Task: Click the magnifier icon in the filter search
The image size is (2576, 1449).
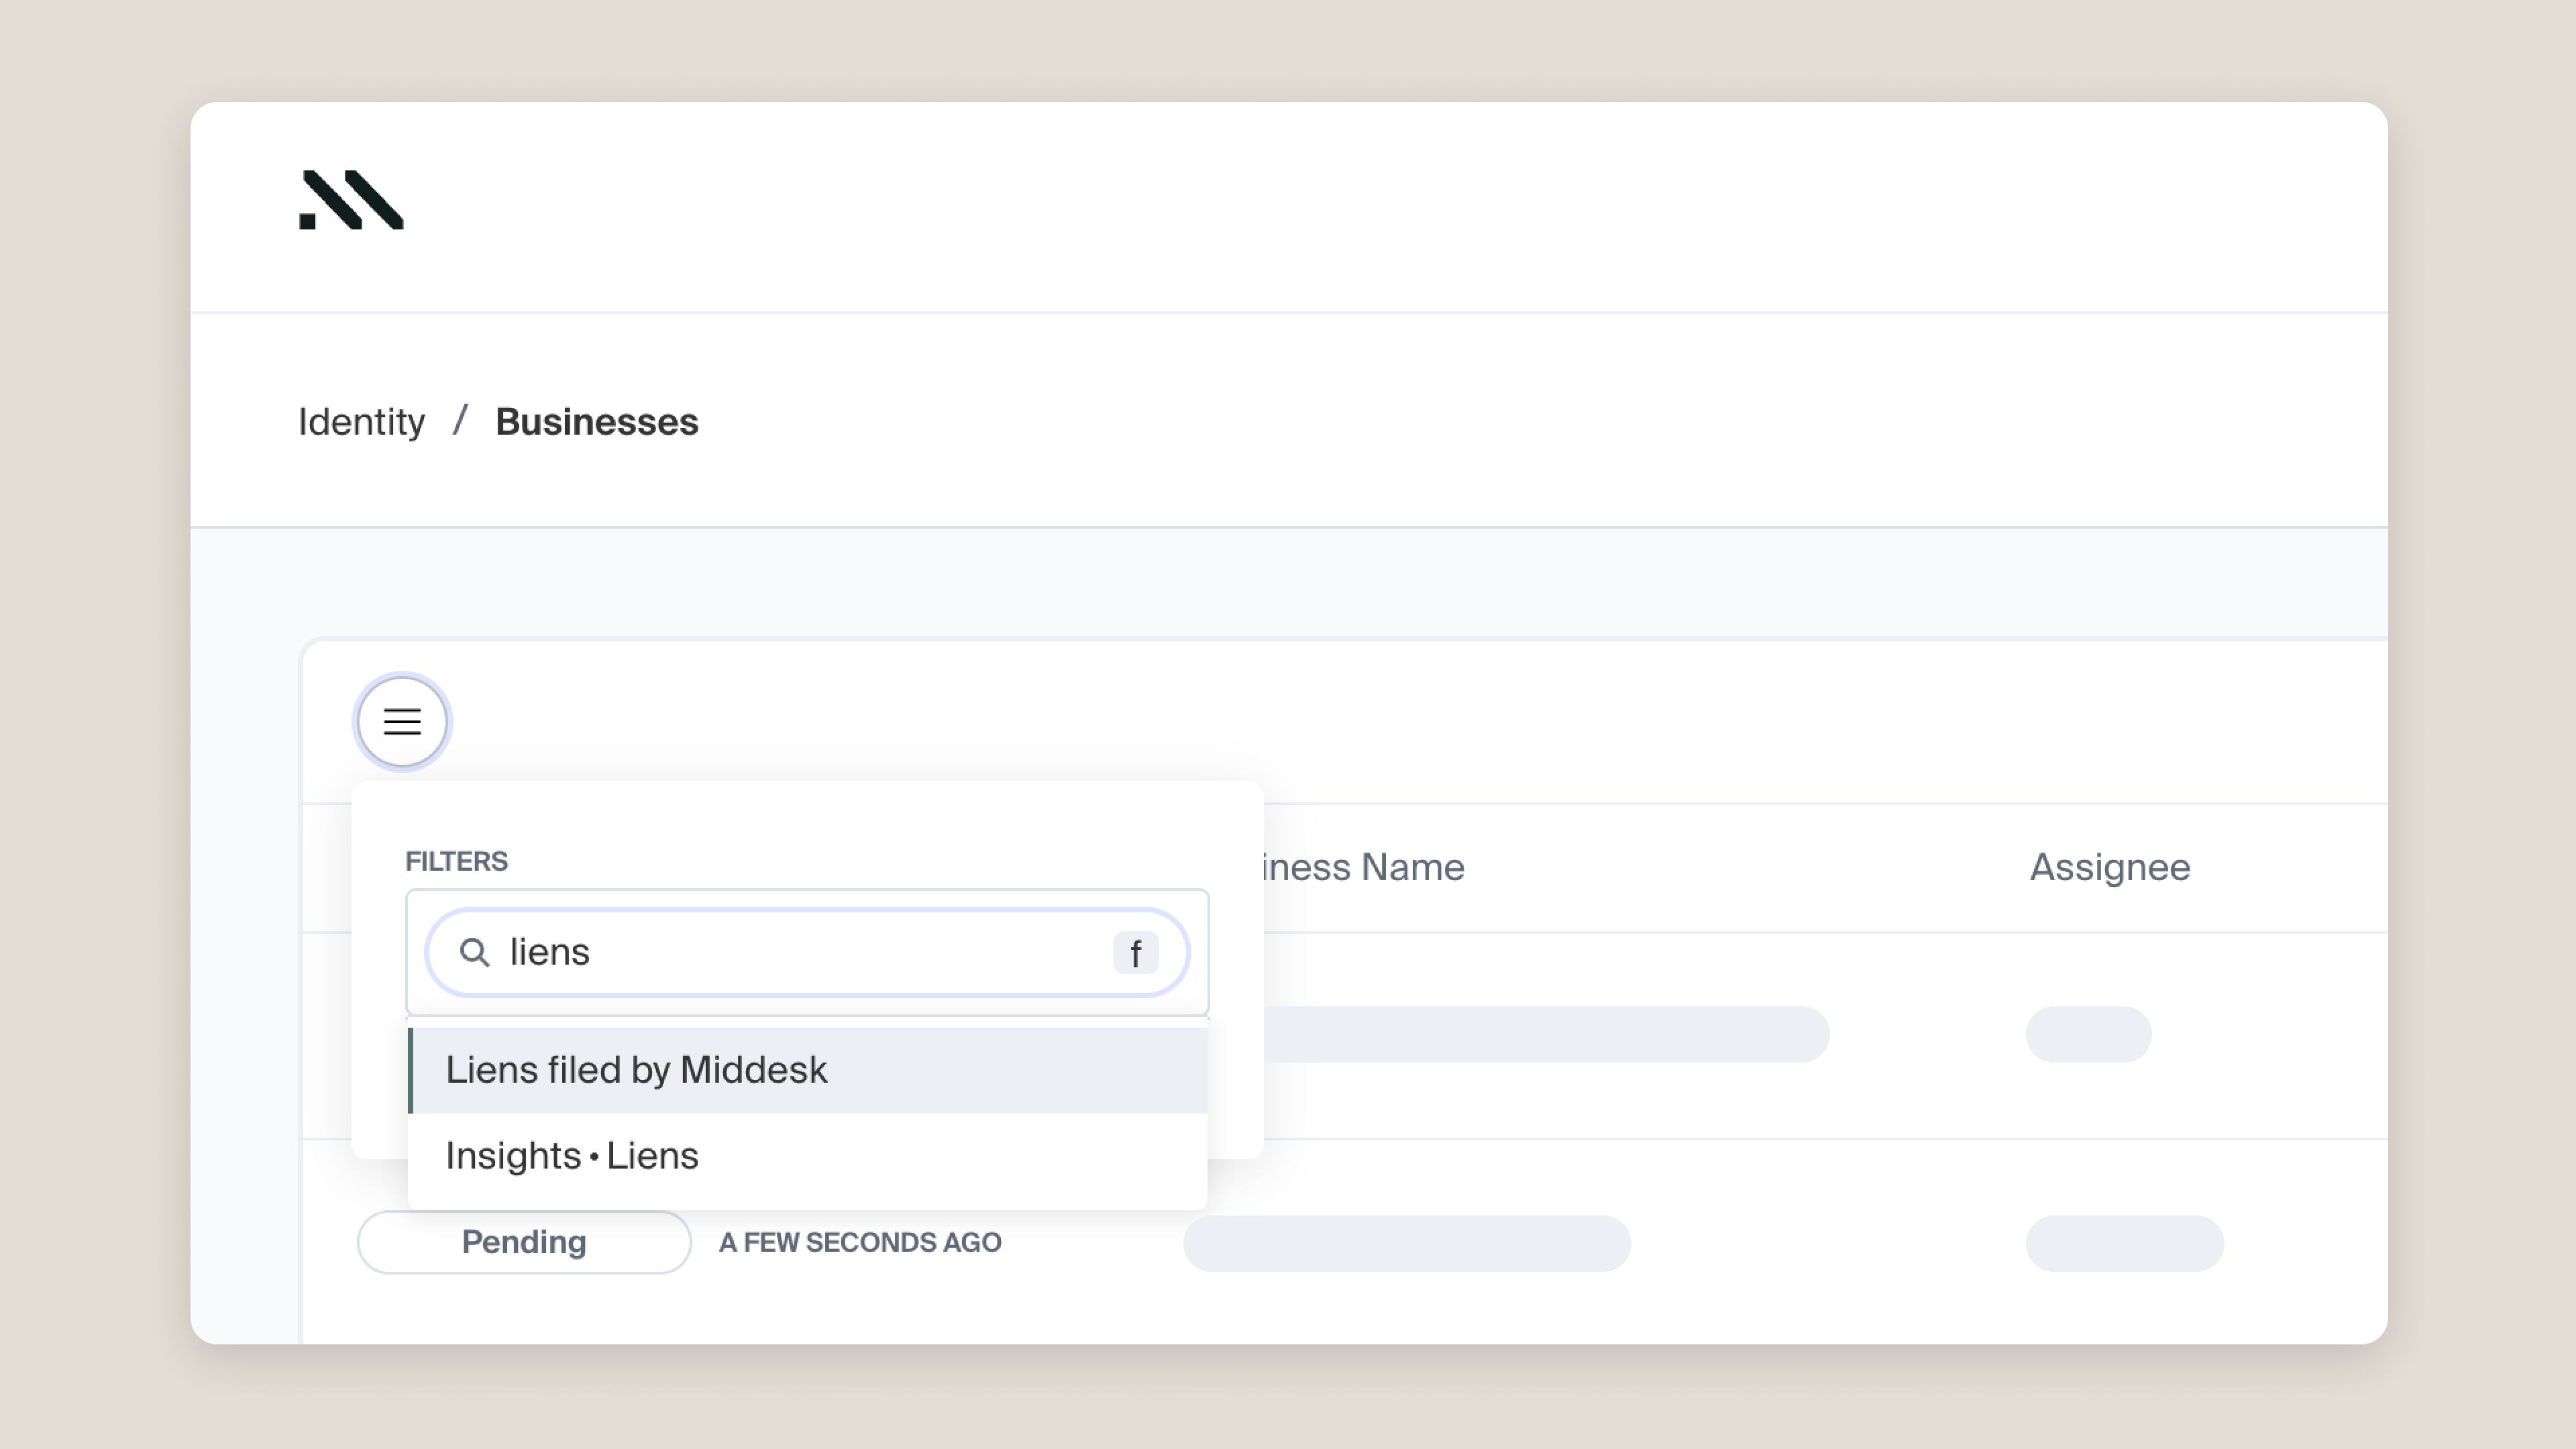Action: pos(474,952)
